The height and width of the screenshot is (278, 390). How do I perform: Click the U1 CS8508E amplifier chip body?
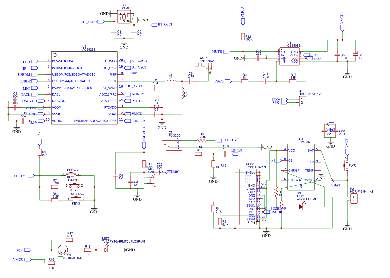click(289, 57)
